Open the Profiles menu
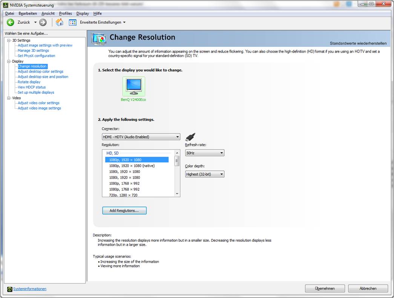 (65, 14)
